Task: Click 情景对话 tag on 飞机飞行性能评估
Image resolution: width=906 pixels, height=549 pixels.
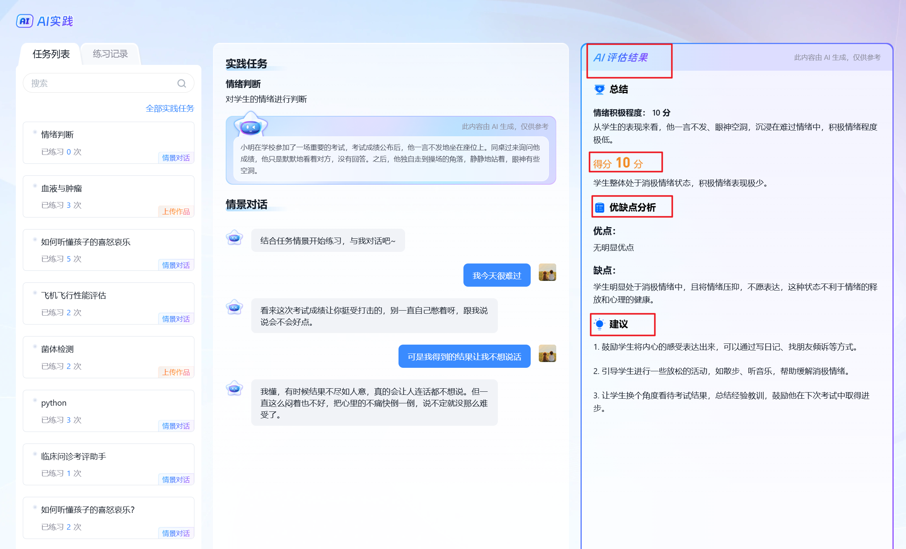Action: 176,319
